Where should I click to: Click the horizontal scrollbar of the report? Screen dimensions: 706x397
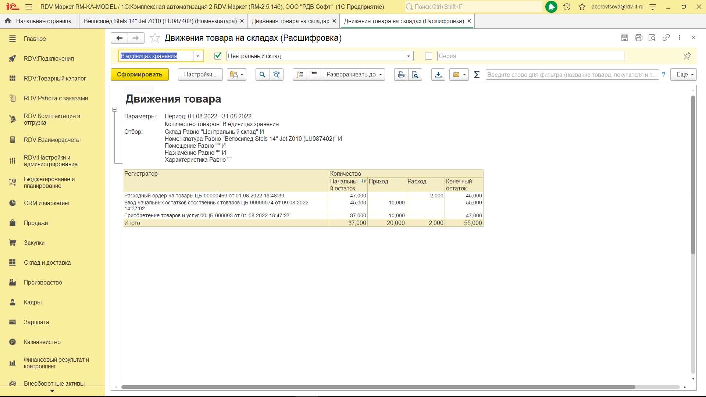[x=378, y=387]
